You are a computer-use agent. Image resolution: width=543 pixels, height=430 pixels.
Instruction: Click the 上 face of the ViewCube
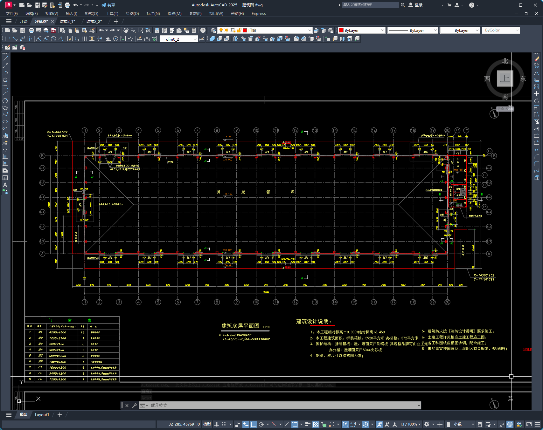[505, 78]
